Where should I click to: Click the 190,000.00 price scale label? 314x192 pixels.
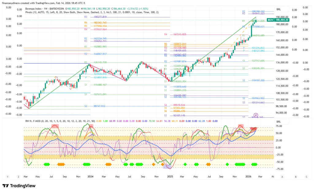click(x=282, y=17)
